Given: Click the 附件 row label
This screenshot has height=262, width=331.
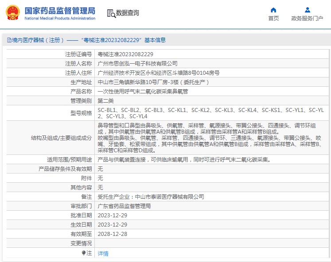Looking at the screenshot, I should (x=86, y=178).
